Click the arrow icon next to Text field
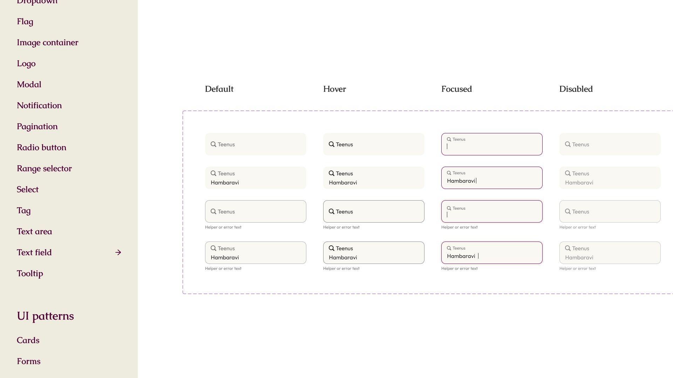Image resolution: width=673 pixels, height=378 pixels. [118, 252]
